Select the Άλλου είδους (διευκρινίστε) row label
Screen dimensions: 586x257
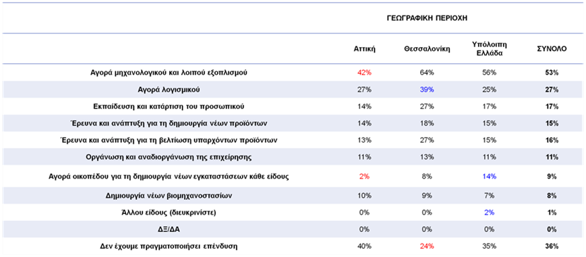point(169,212)
